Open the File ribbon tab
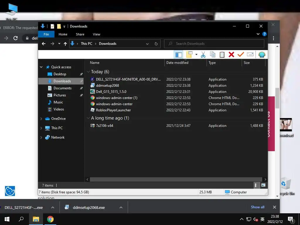 tap(46, 34)
